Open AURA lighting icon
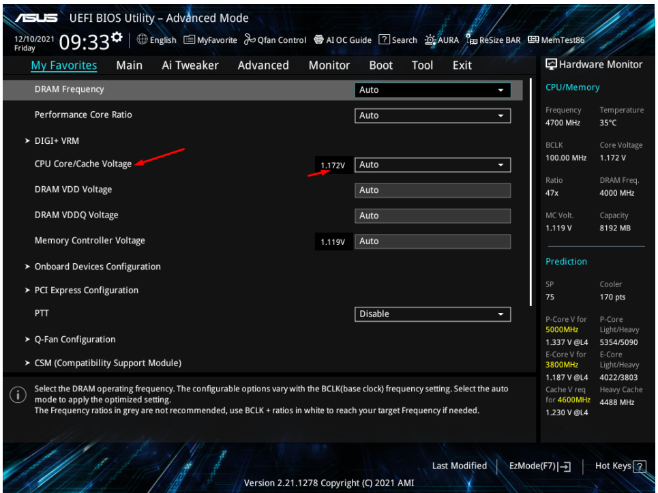The image size is (658, 493). pos(430,40)
